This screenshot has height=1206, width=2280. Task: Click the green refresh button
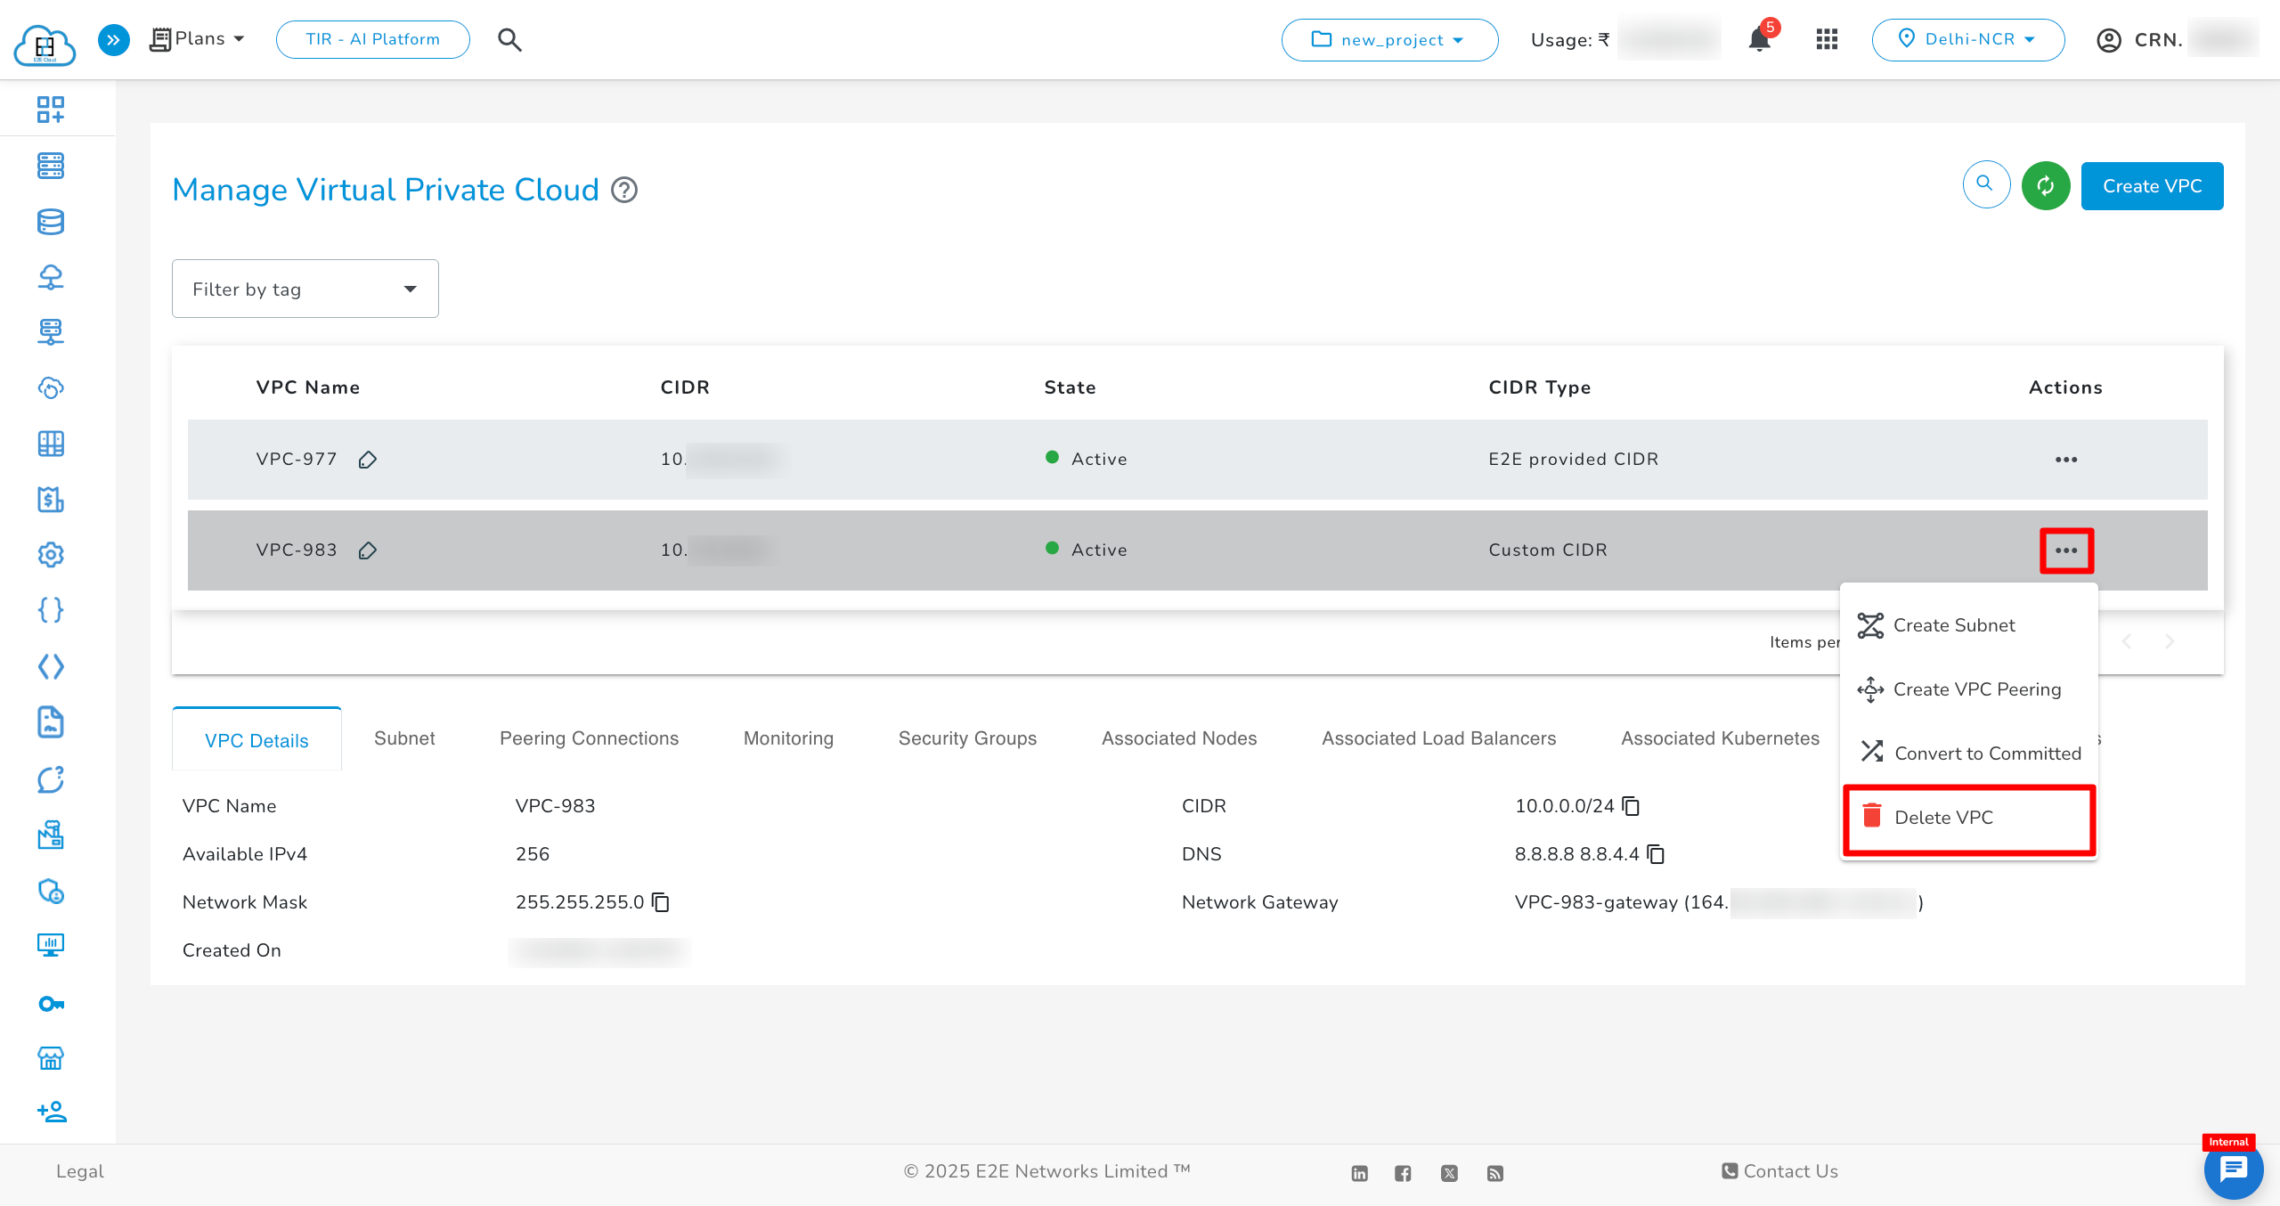point(2046,185)
